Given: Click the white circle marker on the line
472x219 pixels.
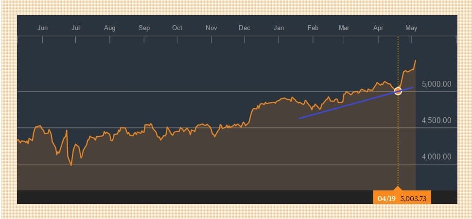Looking at the screenshot, I should tap(398, 91).
